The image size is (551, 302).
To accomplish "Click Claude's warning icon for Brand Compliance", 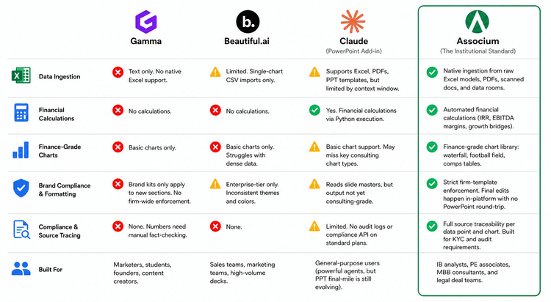I will 314,184.
